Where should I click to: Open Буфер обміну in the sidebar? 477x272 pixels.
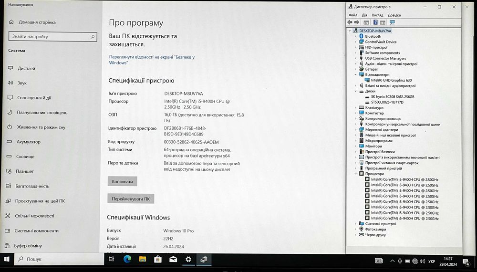[x=28, y=246]
